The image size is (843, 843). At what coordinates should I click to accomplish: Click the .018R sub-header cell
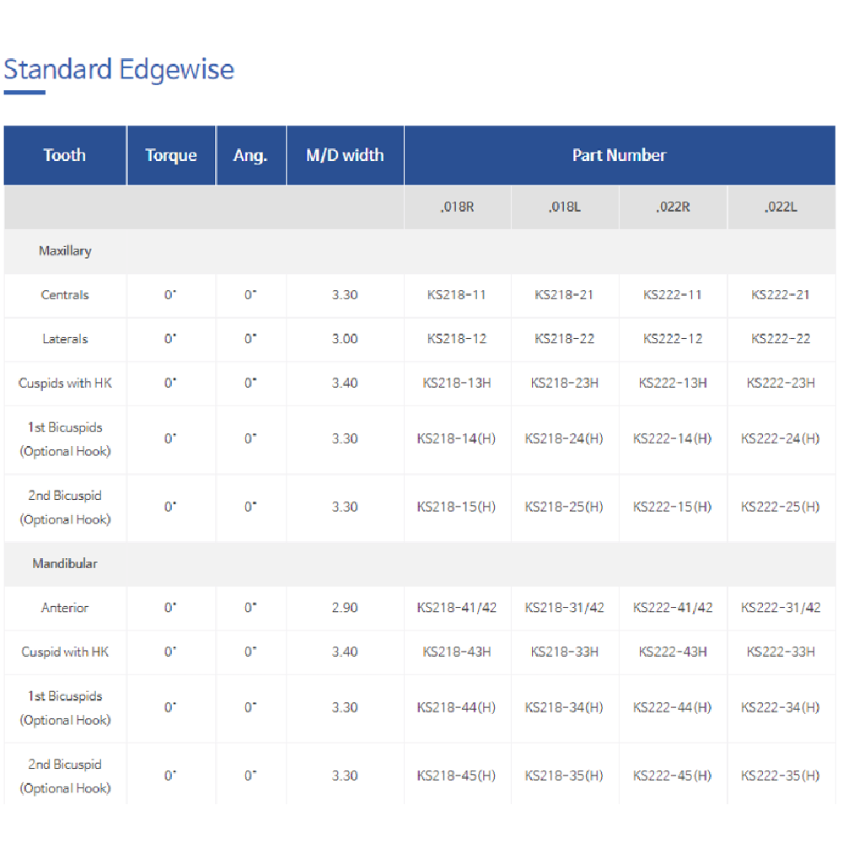(x=457, y=207)
